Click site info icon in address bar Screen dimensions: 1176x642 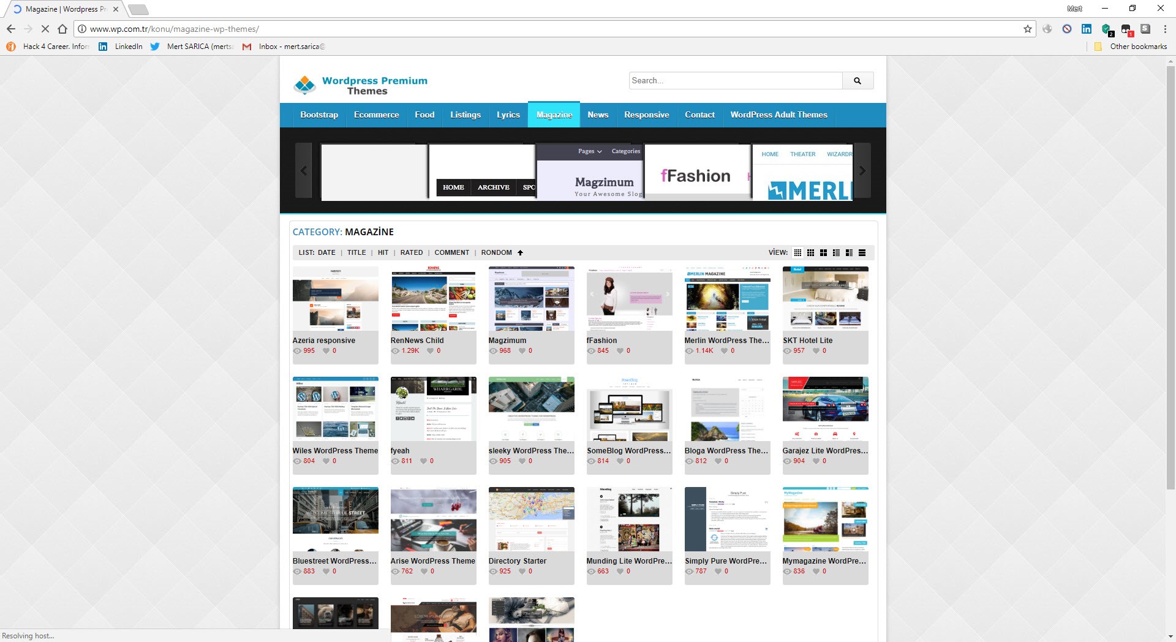[x=82, y=29]
